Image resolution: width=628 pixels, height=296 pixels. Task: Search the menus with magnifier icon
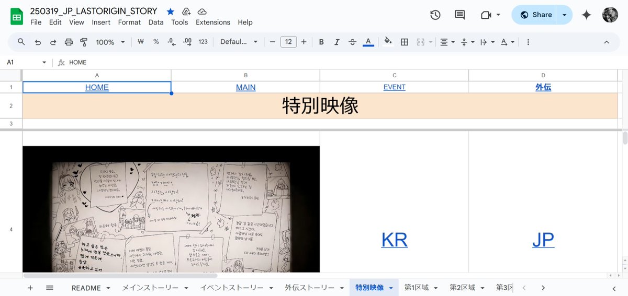coord(21,42)
